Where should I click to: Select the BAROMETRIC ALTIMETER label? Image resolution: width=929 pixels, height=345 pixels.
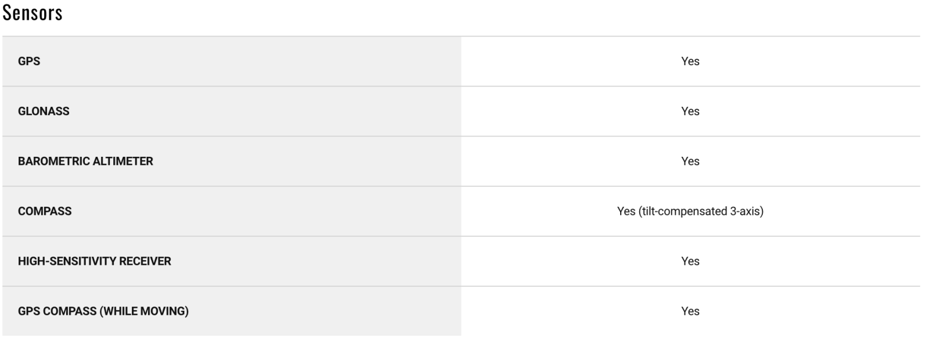pyautogui.click(x=85, y=161)
